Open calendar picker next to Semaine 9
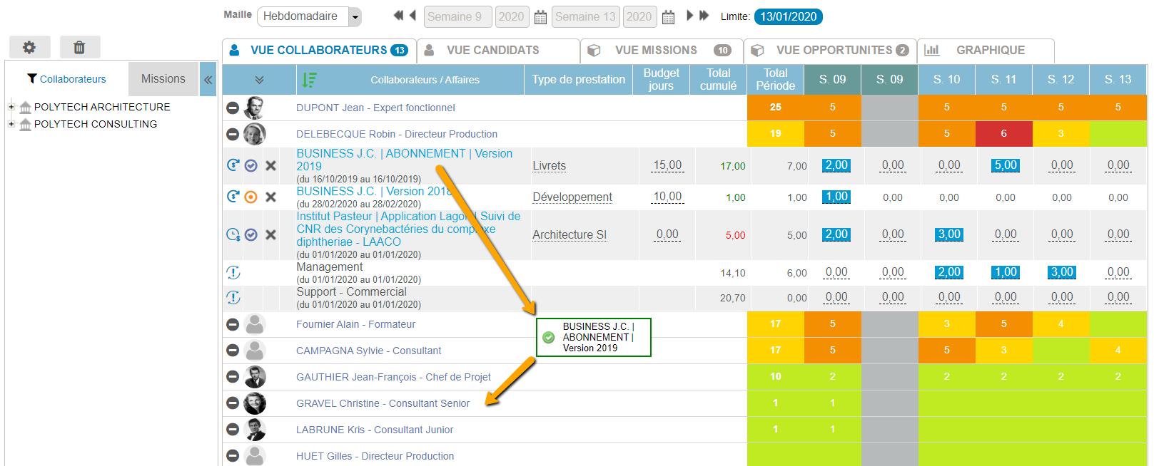 tap(540, 17)
